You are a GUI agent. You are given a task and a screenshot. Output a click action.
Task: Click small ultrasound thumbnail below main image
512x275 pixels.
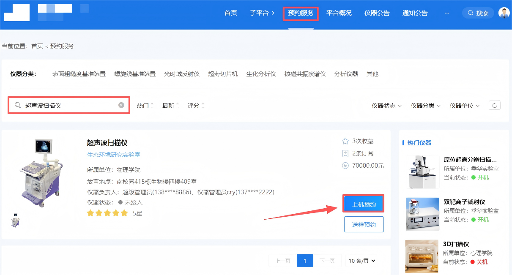click(x=15, y=221)
